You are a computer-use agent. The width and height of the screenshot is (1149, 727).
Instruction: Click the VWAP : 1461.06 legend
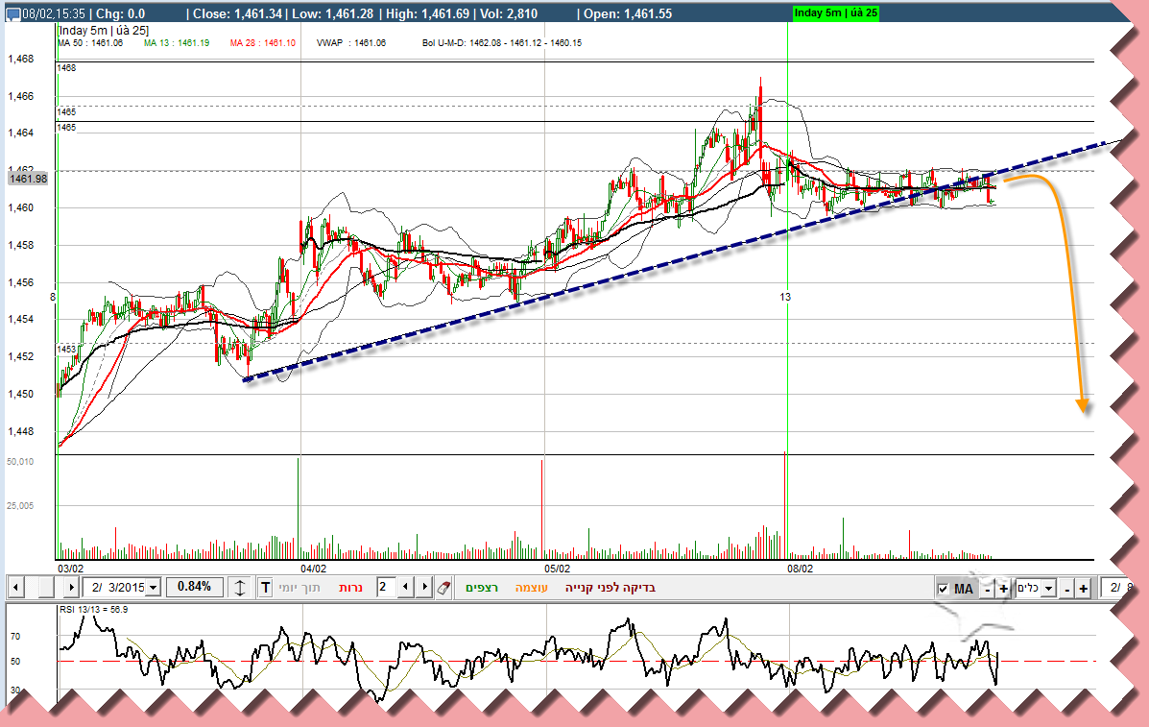coord(351,43)
